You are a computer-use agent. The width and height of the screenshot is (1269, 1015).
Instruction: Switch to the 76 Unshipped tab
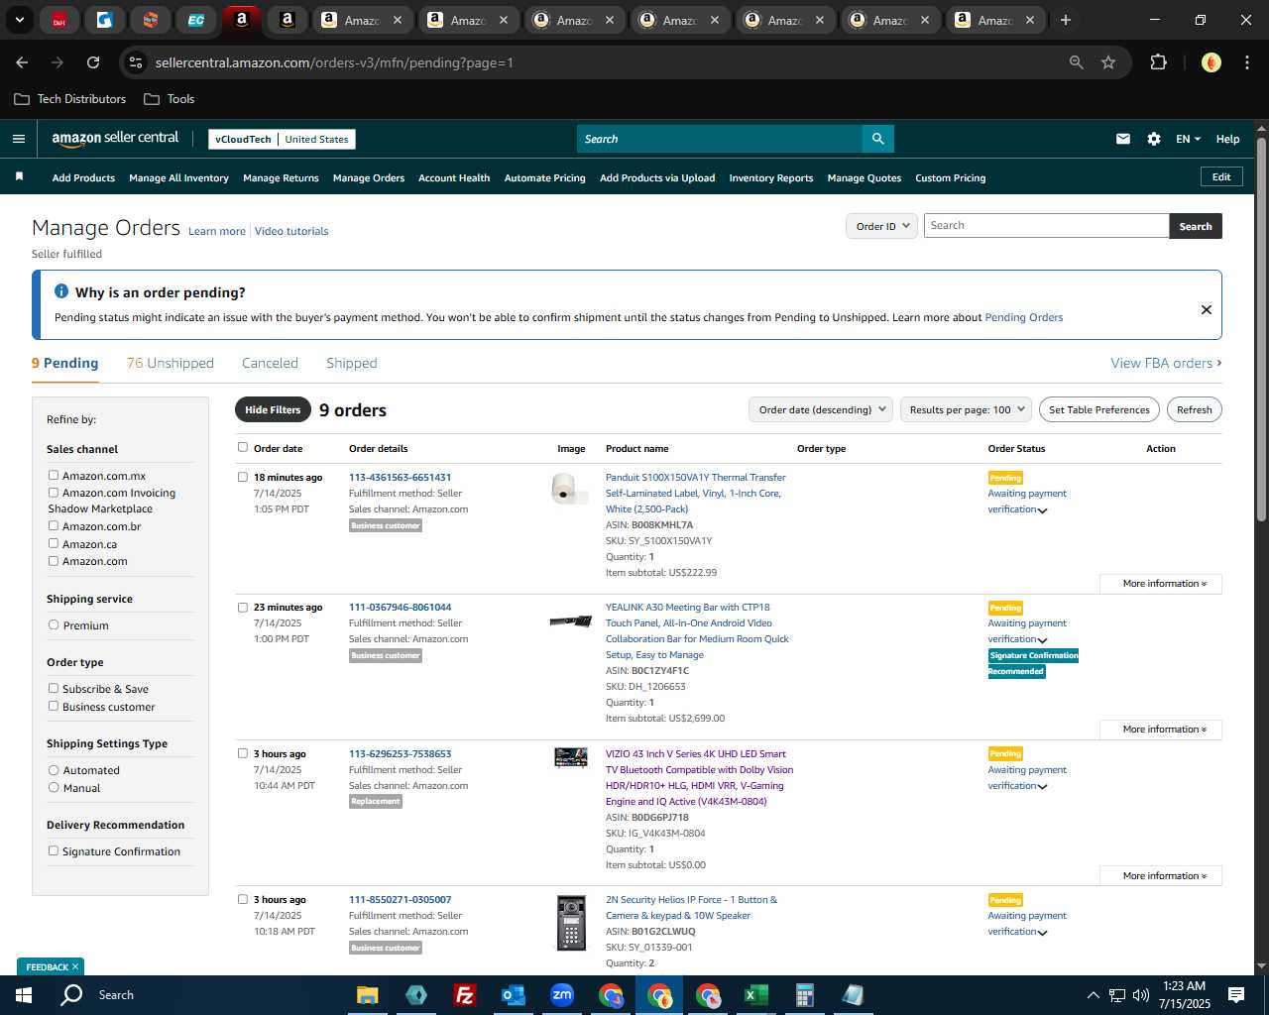click(x=171, y=363)
